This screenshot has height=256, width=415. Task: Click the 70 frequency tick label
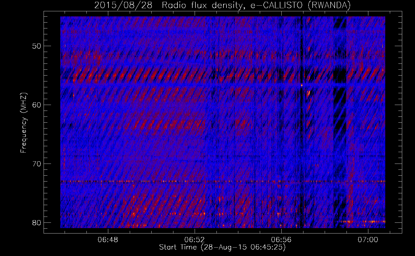coord(37,164)
